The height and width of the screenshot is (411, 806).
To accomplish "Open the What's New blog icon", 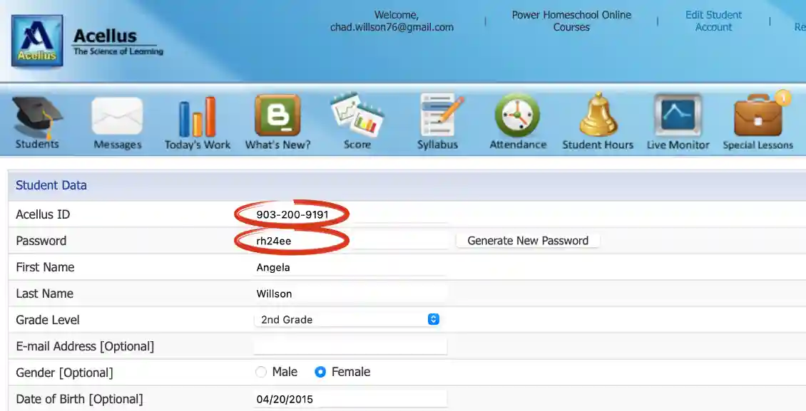I will pos(277,115).
